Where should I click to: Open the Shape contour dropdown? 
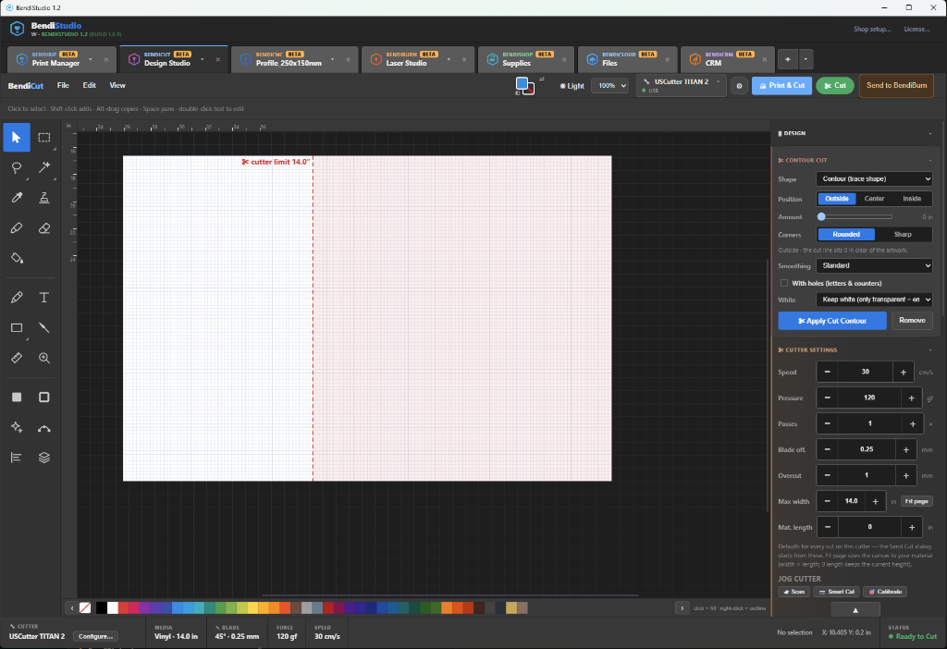(874, 179)
